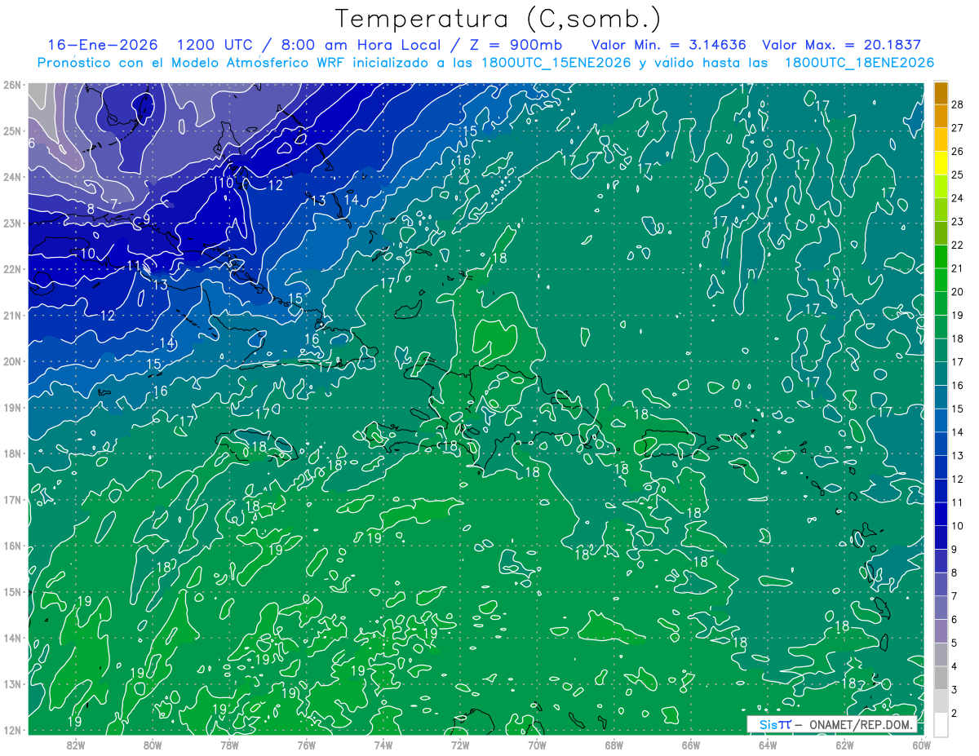Click the '16N' latitude axis label
This screenshot has height=756, width=979.
[11, 546]
